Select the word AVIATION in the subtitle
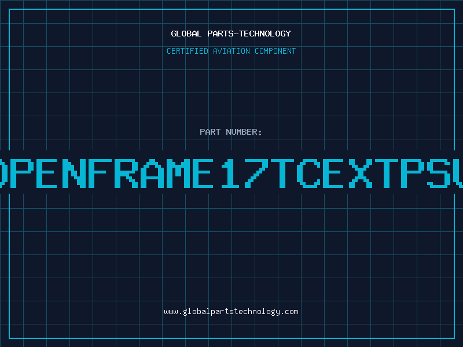 coord(231,51)
